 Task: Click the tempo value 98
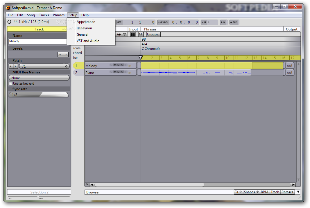click(x=144, y=39)
